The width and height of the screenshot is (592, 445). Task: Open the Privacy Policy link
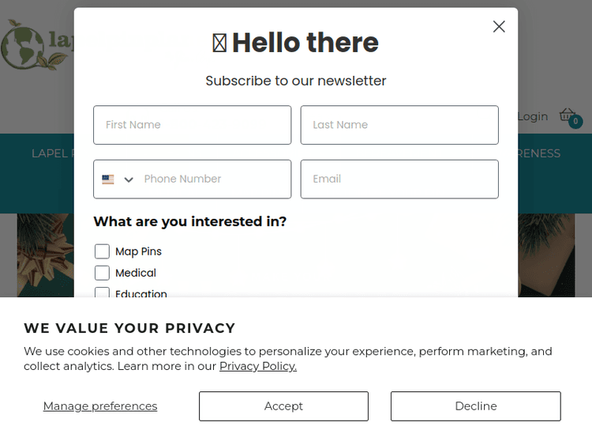coord(258,366)
